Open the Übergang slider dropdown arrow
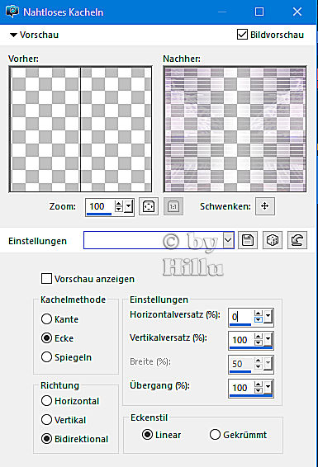 [x=268, y=388]
